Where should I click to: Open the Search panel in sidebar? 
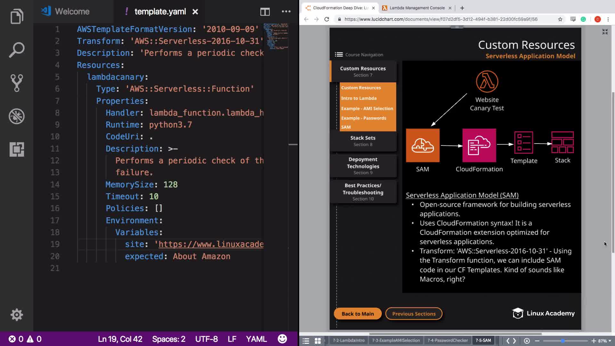tap(17, 50)
